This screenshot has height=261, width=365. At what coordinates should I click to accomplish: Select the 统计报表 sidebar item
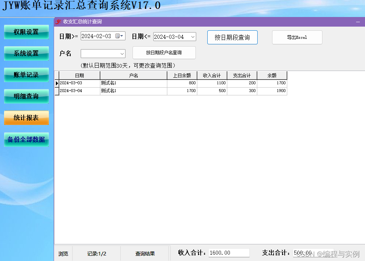(x=26, y=118)
